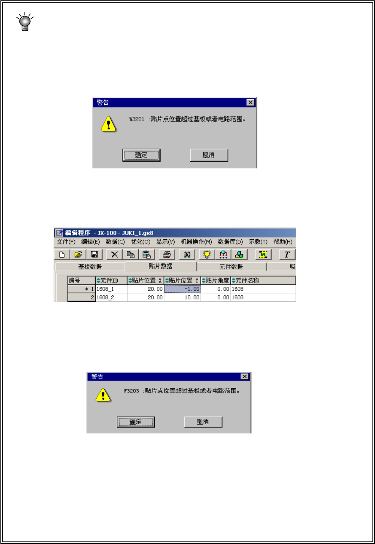Click the T teaching toolbar icon
This screenshot has height=544, width=375.
click(287, 254)
